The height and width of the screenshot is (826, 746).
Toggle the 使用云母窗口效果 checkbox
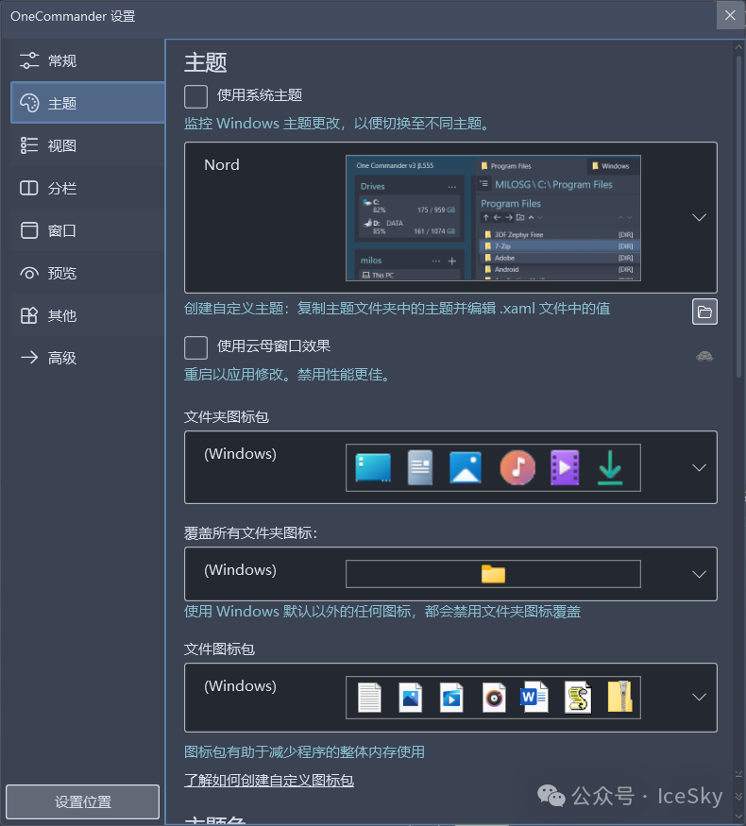pyautogui.click(x=196, y=347)
